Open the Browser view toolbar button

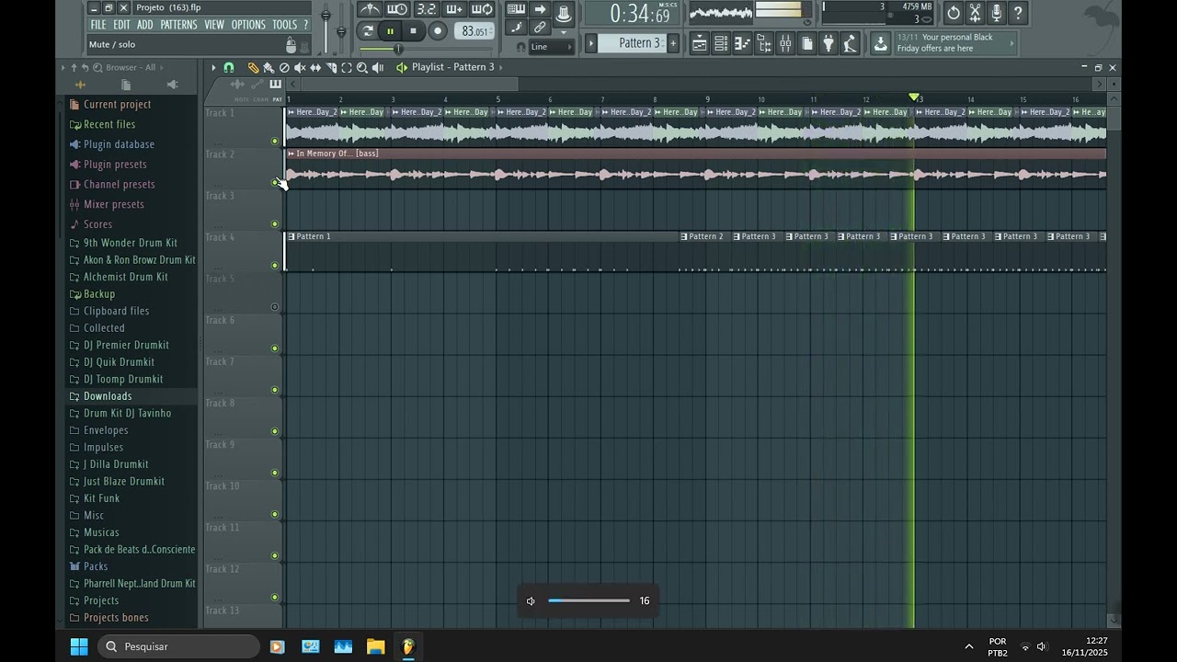764,43
